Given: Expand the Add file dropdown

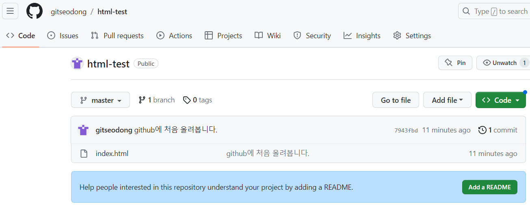Looking at the screenshot, I should [447, 100].
